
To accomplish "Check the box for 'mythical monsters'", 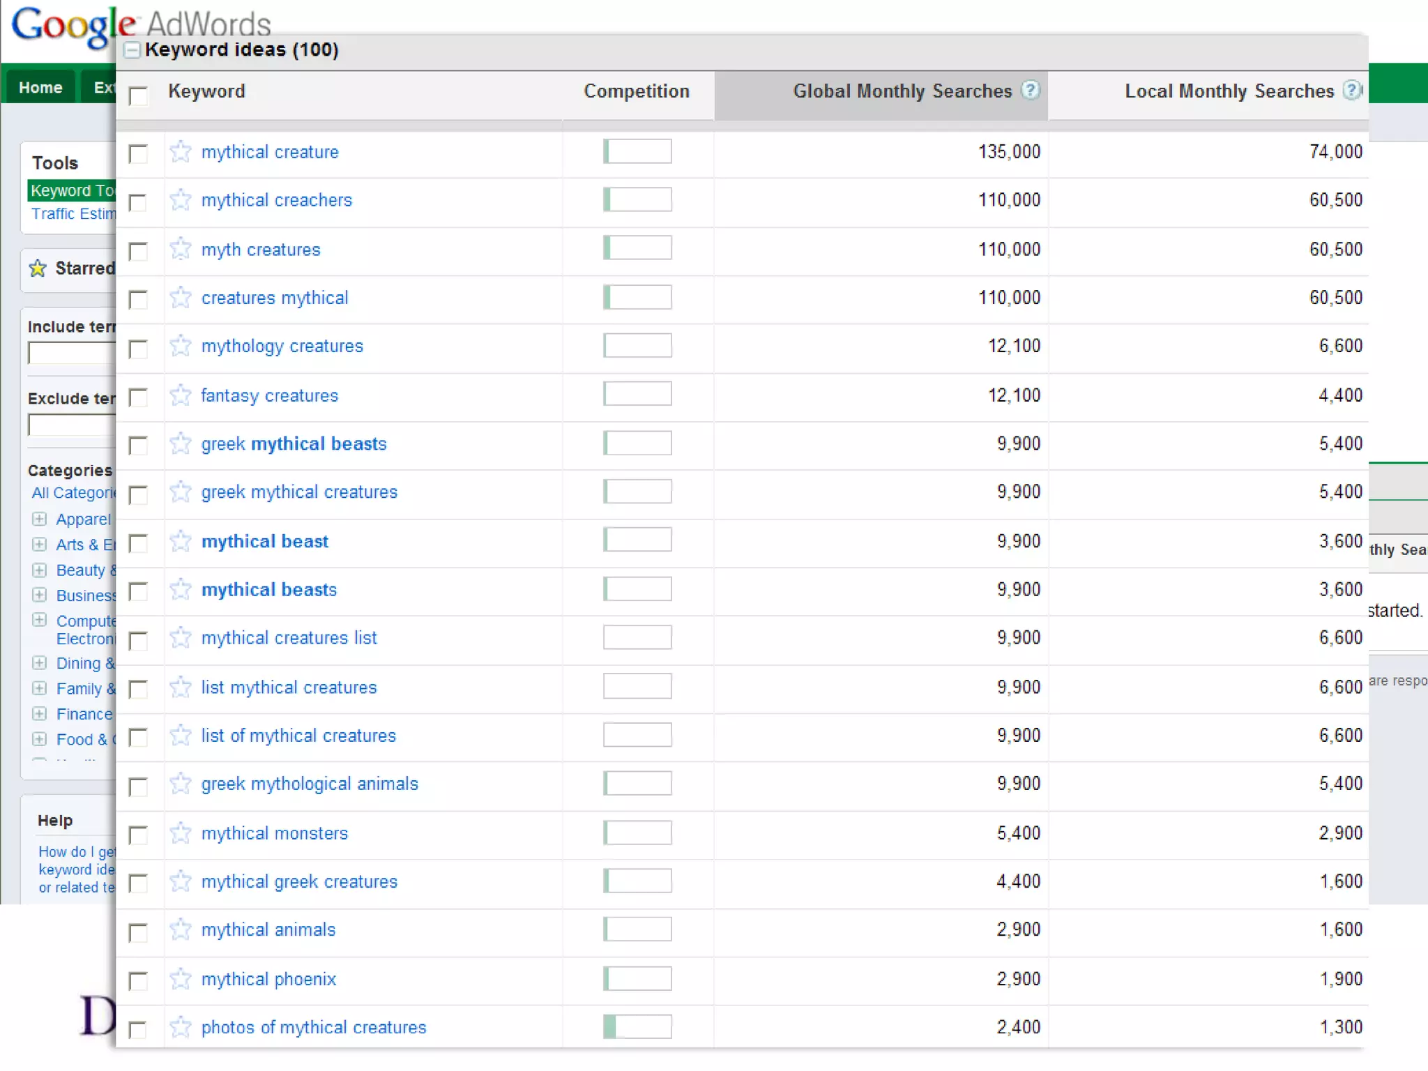I will click(x=138, y=835).
